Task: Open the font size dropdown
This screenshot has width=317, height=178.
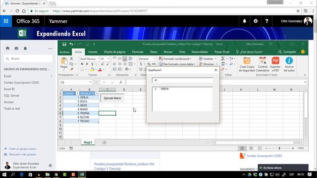Action: click(108, 59)
